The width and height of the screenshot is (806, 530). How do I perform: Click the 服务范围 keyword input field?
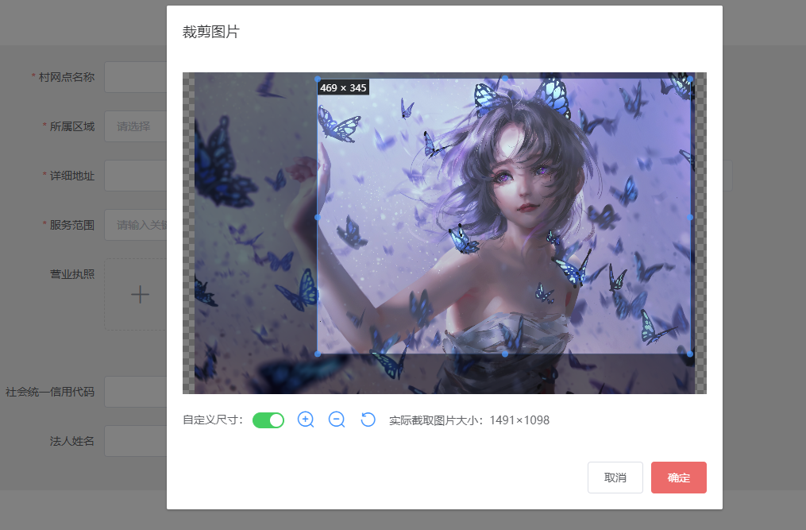click(x=136, y=225)
